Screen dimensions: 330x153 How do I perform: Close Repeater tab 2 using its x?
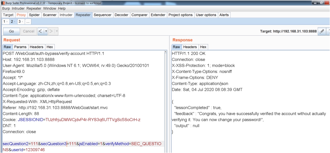15,22
